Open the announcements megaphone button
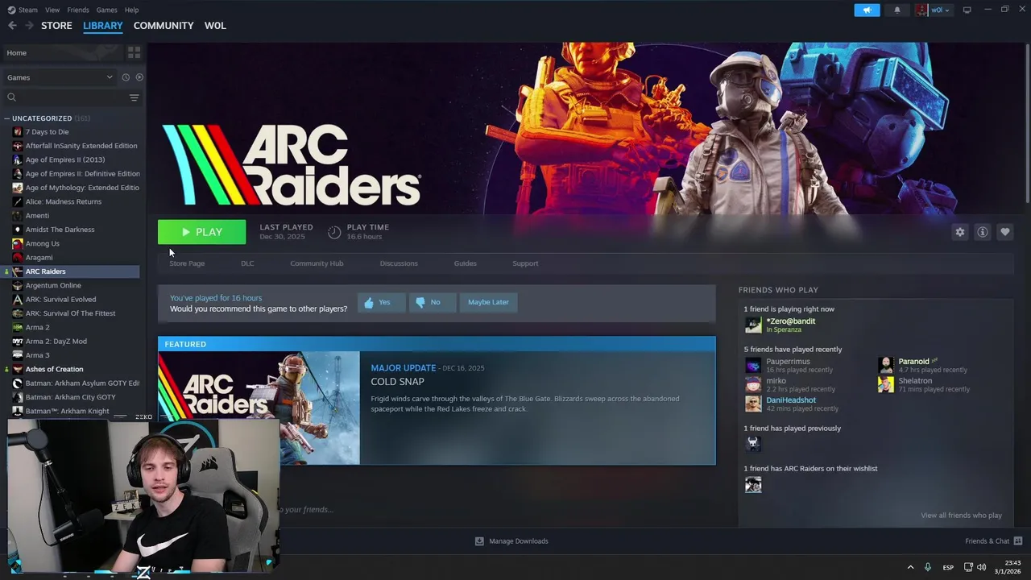This screenshot has width=1031, height=580. pos(867,10)
